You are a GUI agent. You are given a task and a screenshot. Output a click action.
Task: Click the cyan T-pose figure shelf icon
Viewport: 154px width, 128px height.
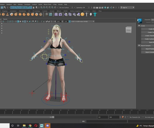tap(95, 14)
